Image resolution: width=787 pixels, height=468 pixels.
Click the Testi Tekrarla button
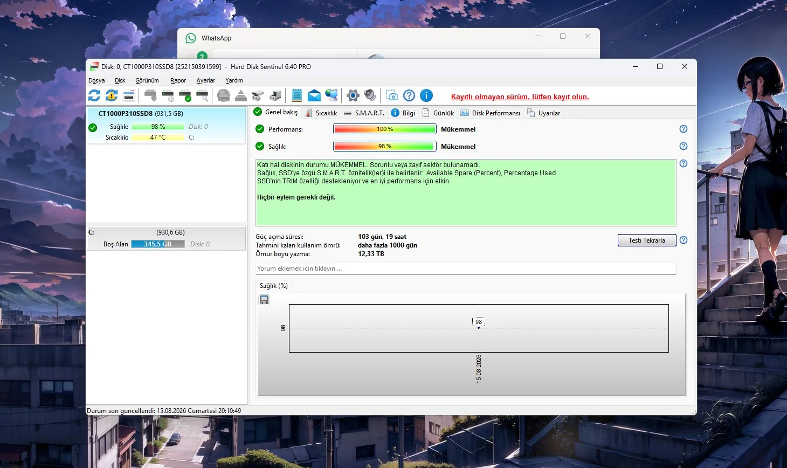click(x=647, y=240)
